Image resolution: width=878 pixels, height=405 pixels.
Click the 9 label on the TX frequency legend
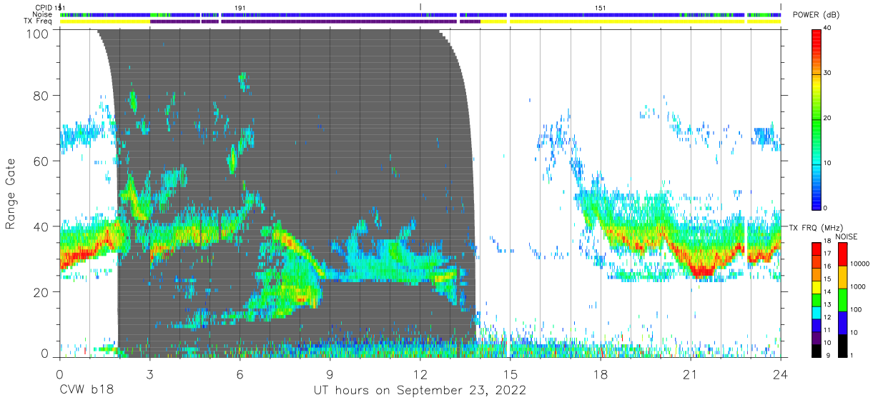pyautogui.click(x=827, y=355)
